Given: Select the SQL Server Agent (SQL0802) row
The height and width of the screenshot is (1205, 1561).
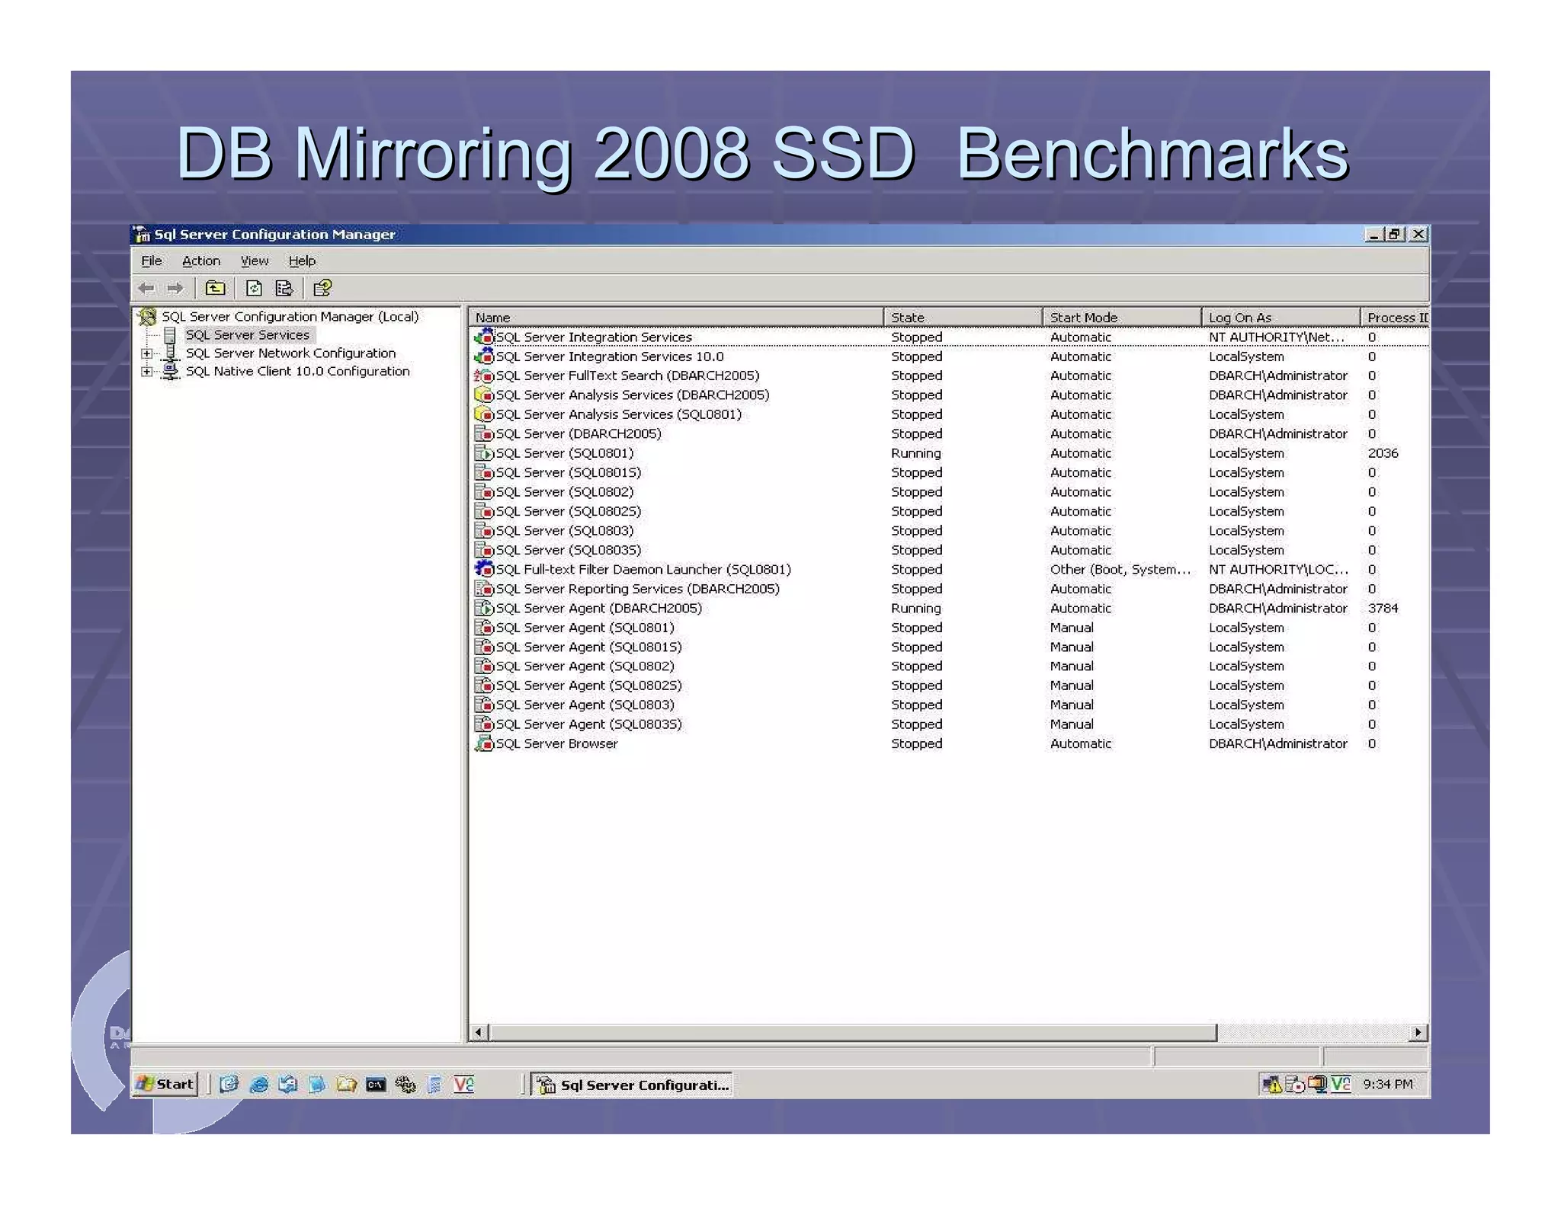Looking at the screenshot, I should 949,666.
